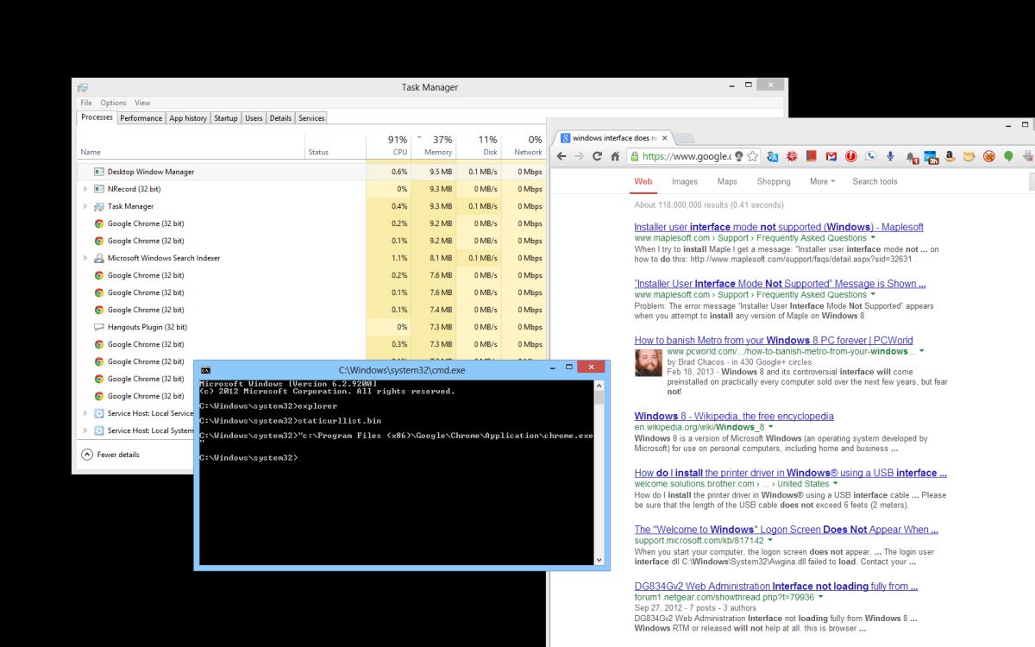Expand Service Host: Local Service row
The height and width of the screenshot is (647, 1035).
click(85, 413)
